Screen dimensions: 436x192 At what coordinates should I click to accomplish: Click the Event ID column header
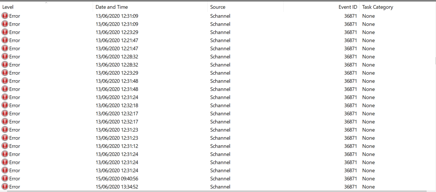click(x=348, y=7)
